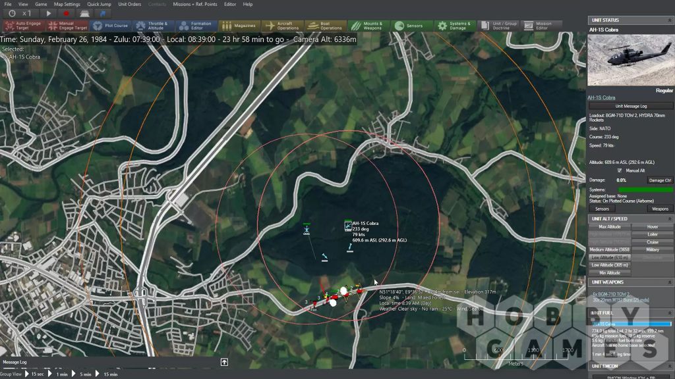Open the Unit Message Log

click(631, 106)
